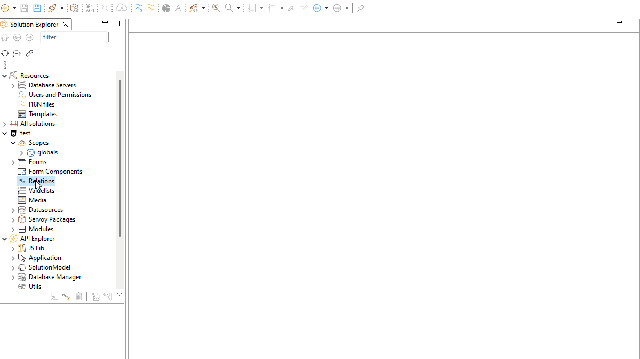Click the cloud upload toolbar icon

[122, 8]
